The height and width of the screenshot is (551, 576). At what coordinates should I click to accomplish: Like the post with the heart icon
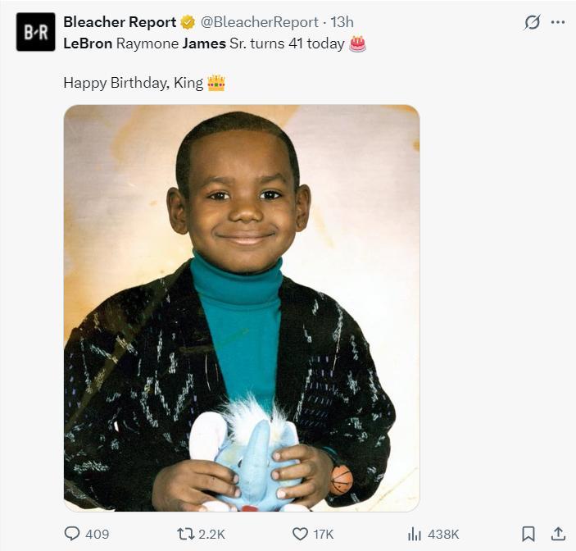point(300,534)
